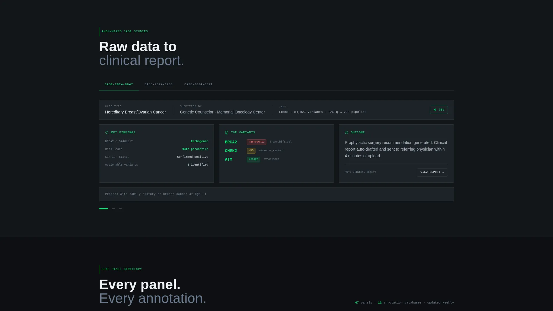This screenshot has width=553, height=311.
Task: Click the red Pathogenic badge for BRCA2
Action: (256, 142)
